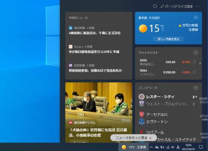Click the 詳しい予報を見る forecast button
The image size is (208, 151).
168,39
